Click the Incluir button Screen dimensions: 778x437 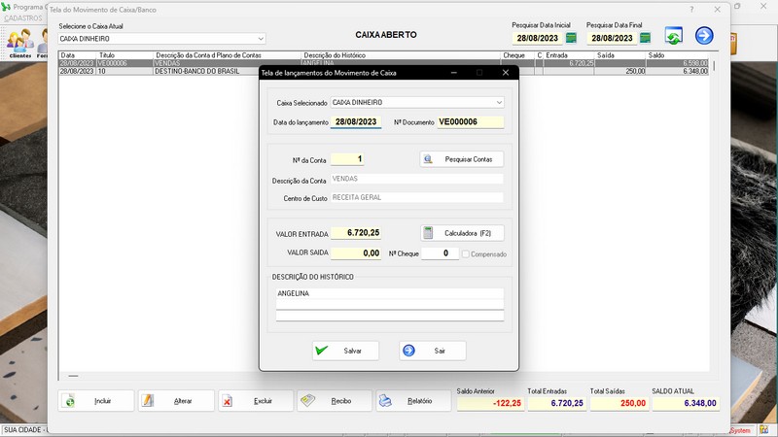point(96,401)
